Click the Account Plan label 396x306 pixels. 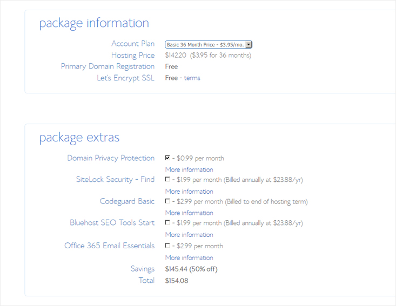[x=133, y=44]
